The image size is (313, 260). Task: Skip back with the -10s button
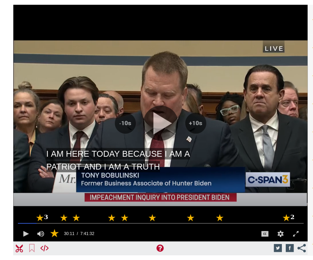pos(125,123)
